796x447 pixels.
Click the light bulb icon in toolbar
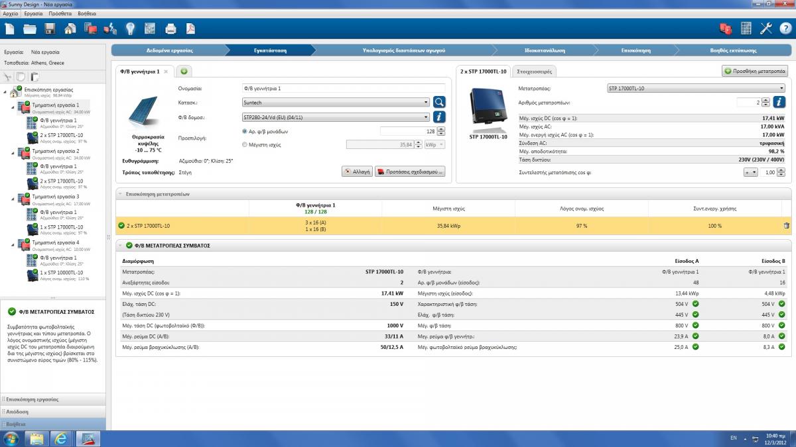pos(130,28)
